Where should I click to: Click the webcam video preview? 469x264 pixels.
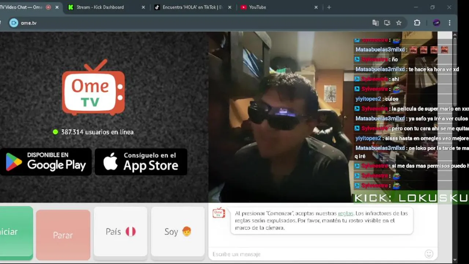click(x=281, y=117)
